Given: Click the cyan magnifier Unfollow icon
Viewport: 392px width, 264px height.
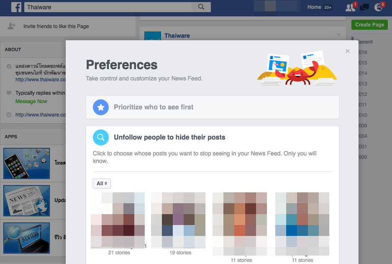Looking at the screenshot, I should tap(101, 137).
